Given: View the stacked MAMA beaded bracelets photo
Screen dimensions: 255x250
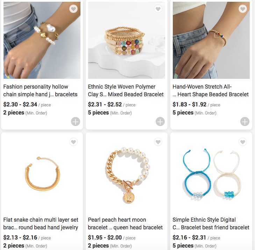Looking at the screenshot, I should point(127,40).
